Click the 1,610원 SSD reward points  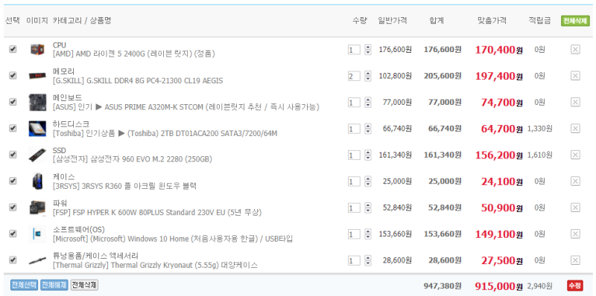[539, 155]
